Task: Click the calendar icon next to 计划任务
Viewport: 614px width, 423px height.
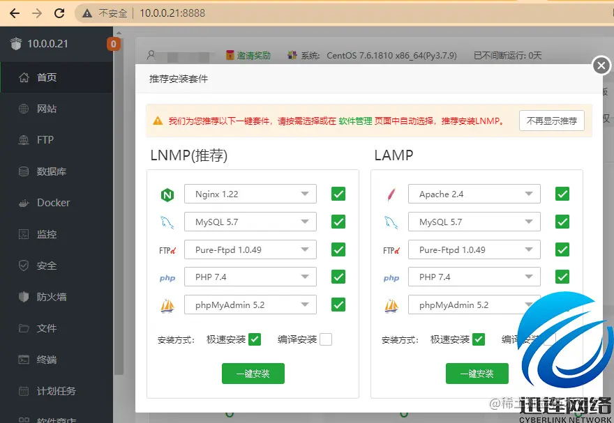Action: [24, 390]
